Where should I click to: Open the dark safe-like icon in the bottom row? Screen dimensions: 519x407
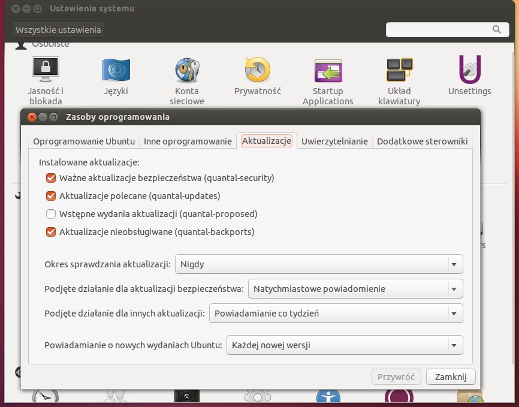(x=187, y=396)
